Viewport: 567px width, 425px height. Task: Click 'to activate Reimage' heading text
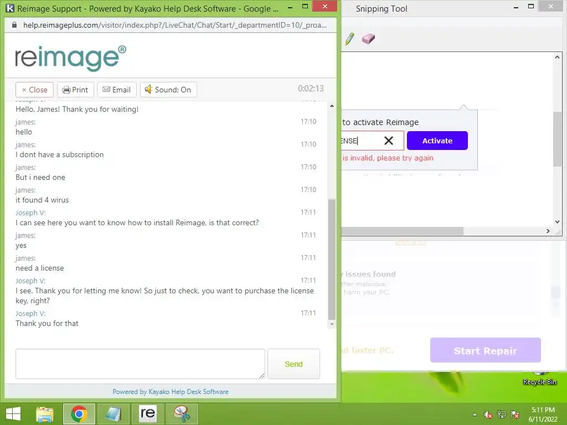380,122
